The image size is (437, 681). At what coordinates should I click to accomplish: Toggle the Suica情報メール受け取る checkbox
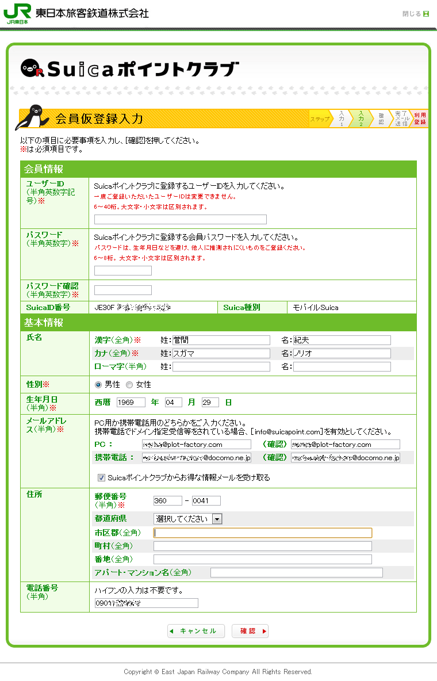[101, 478]
